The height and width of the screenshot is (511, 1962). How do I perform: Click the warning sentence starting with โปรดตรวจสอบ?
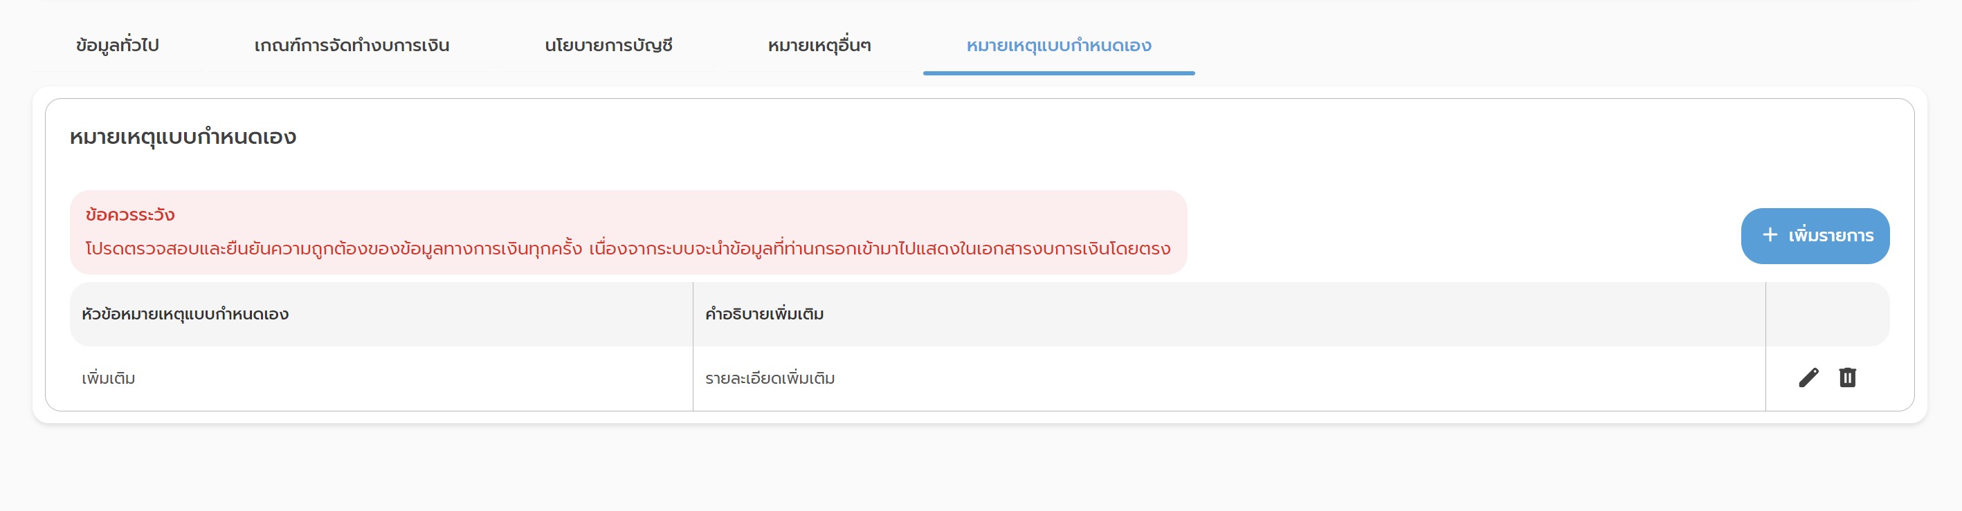pyautogui.click(x=334, y=249)
